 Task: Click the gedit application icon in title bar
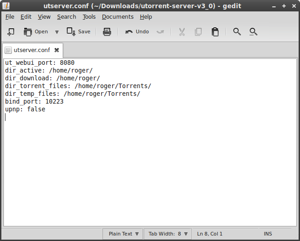click(x=6, y=6)
